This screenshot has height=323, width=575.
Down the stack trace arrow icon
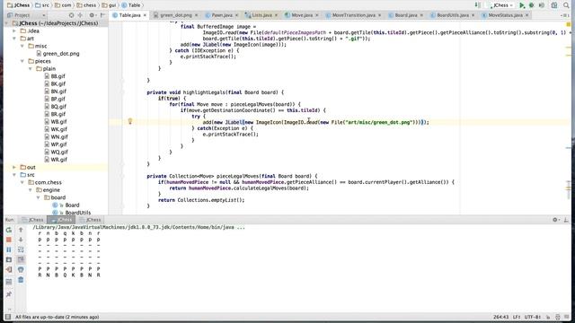pos(21,240)
